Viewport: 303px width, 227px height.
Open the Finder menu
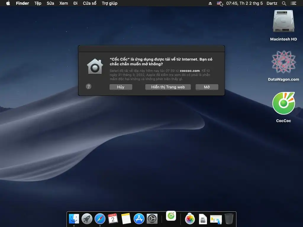tap(22, 3)
